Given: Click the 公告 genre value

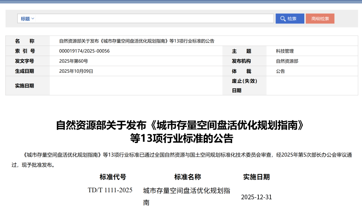Looking at the screenshot, I should (x=280, y=71).
